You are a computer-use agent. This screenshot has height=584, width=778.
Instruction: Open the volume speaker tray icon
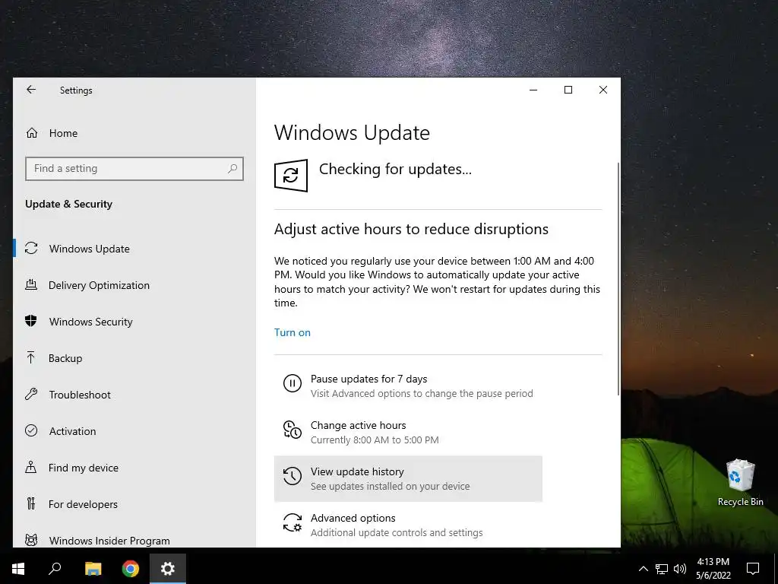[x=680, y=569]
